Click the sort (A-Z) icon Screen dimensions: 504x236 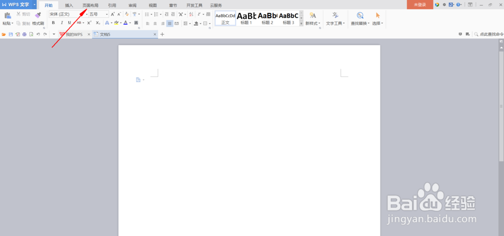coord(191,14)
